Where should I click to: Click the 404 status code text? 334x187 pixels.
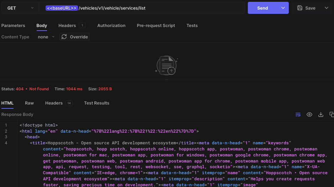pyautogui.click(x=20, y=89)
